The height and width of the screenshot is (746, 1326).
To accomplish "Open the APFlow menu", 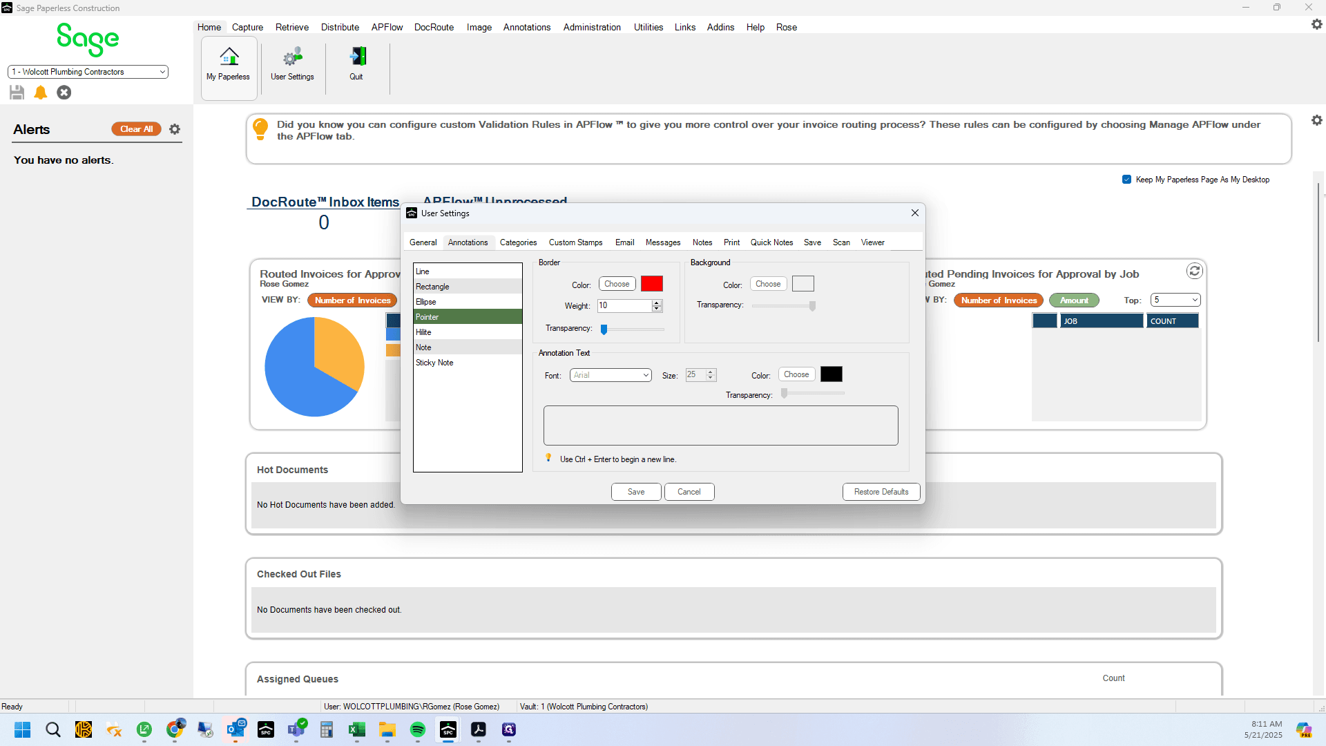I will pyautogui.click(x=387, y=27).
